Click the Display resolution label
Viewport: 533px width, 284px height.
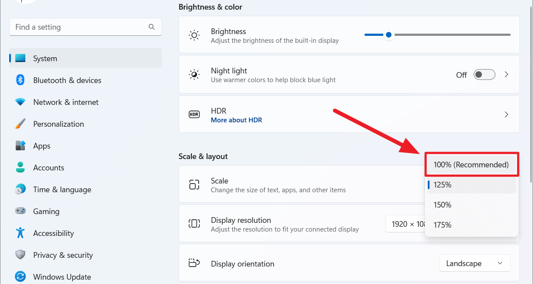click(x=241, y=220)
